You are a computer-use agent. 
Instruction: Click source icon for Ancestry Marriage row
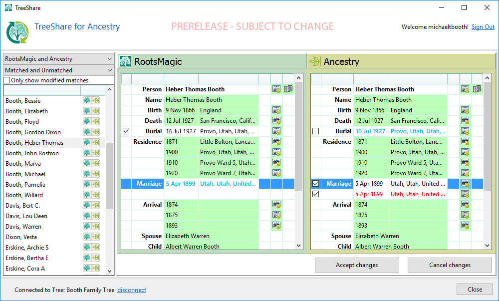[x=465, y=184]
